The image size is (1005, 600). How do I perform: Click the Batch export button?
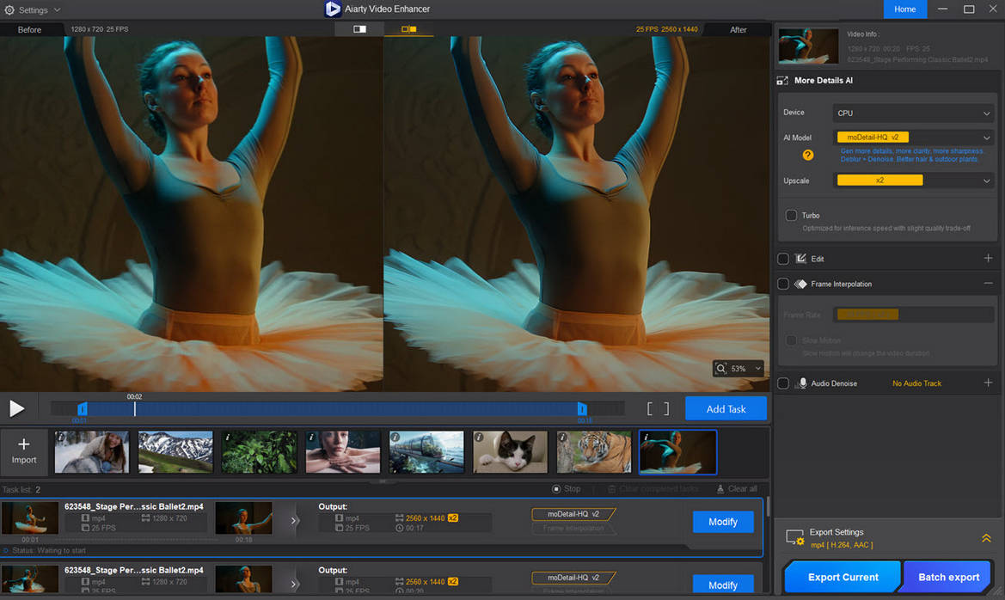[947, 577]
